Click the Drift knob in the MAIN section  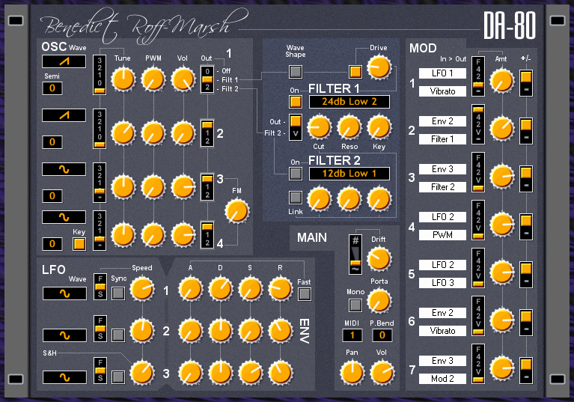pos(379,259)
